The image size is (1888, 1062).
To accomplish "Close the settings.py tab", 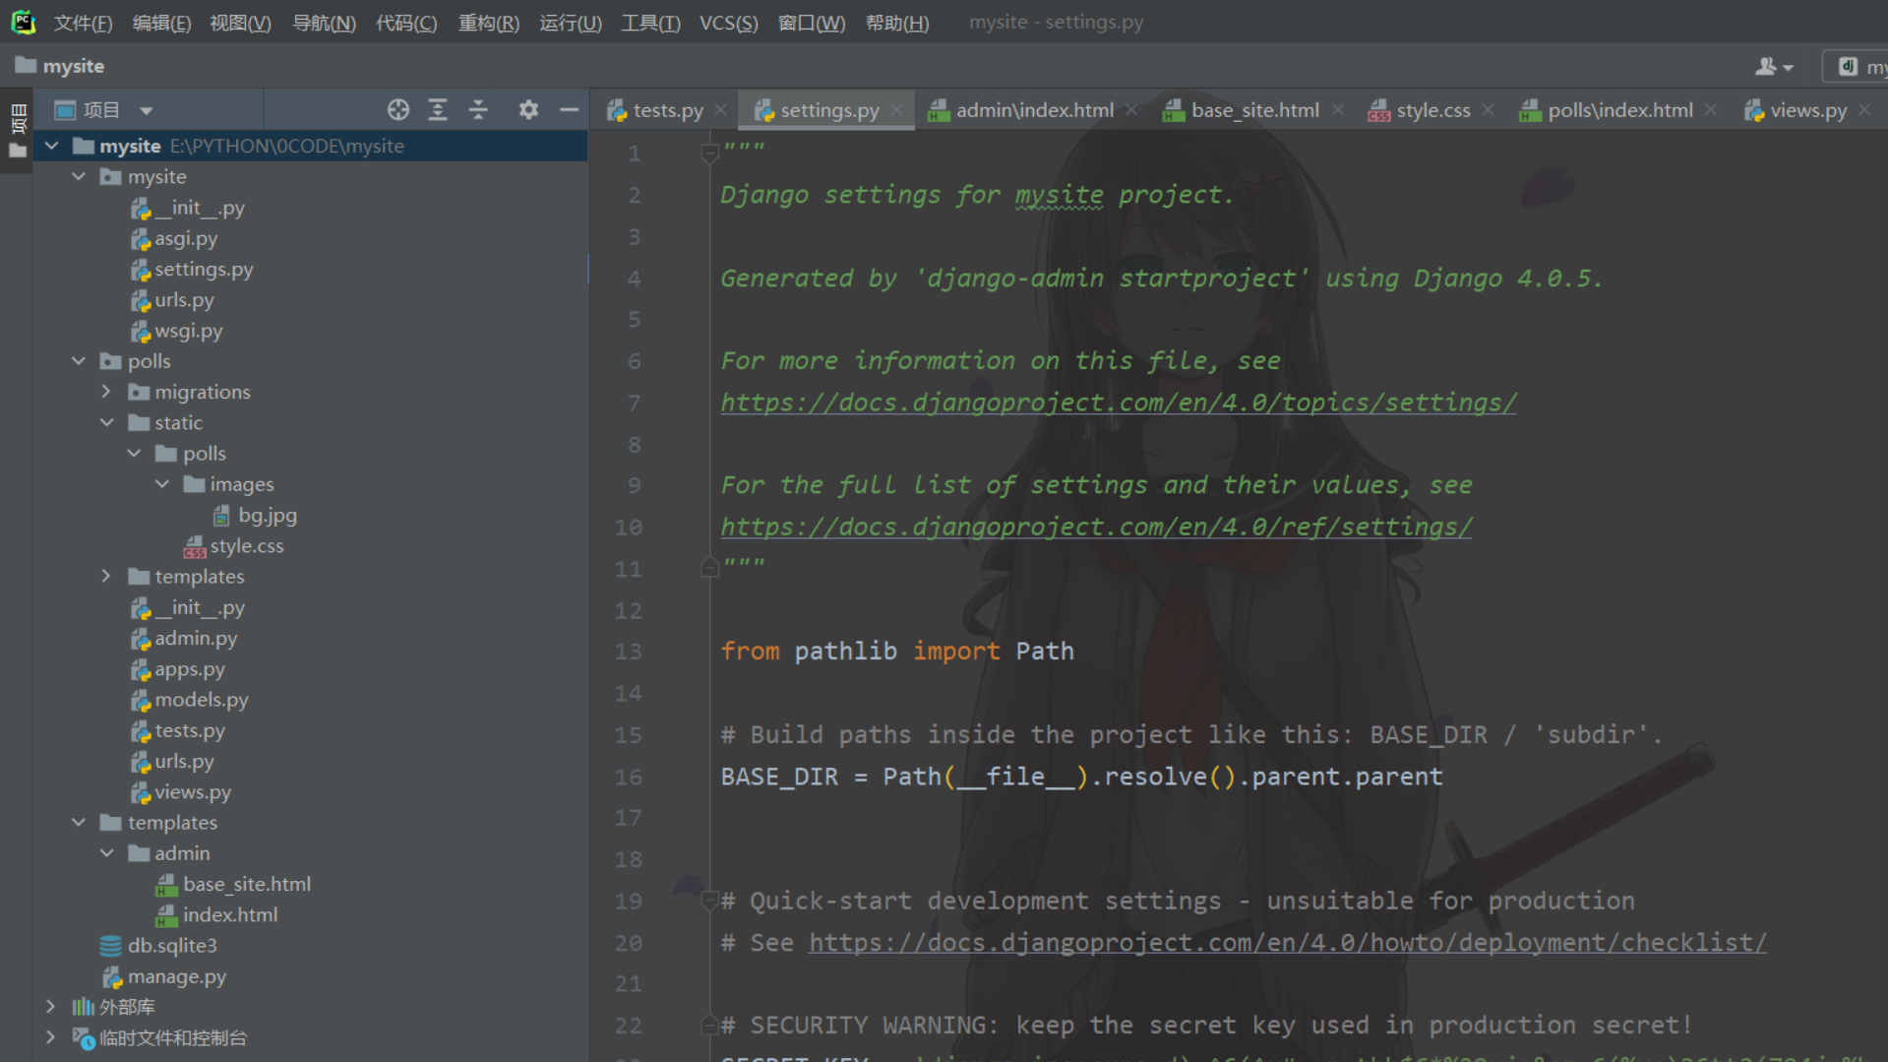I will pos(896,110).
